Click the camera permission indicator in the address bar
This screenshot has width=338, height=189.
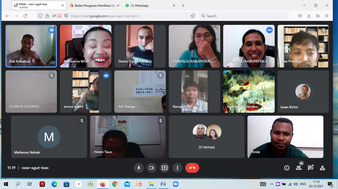(59, 16)
